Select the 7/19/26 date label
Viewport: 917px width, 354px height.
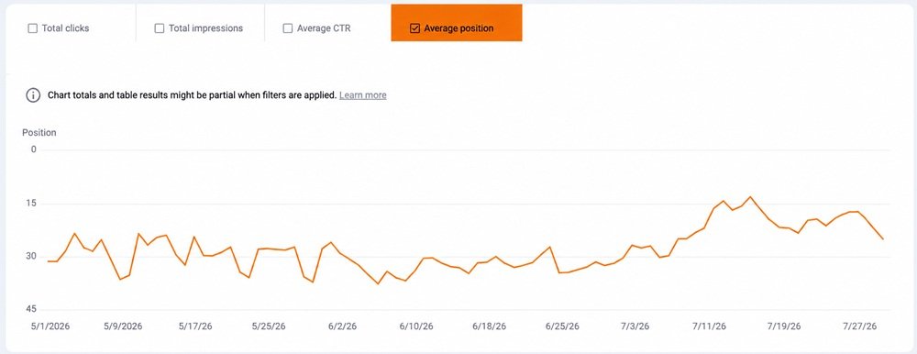point(784,326)
